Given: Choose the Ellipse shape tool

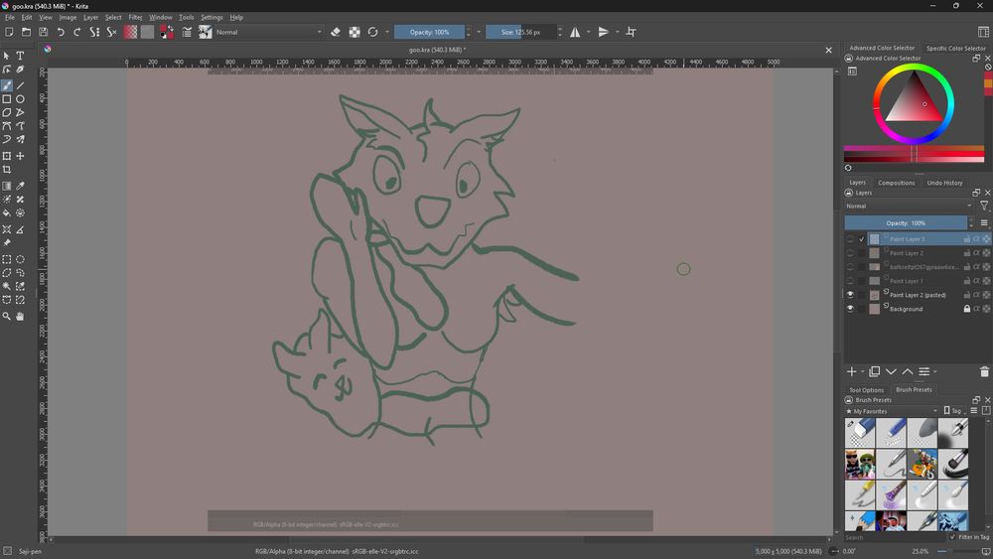Looking at the screenshot, I should pos(20,99).
